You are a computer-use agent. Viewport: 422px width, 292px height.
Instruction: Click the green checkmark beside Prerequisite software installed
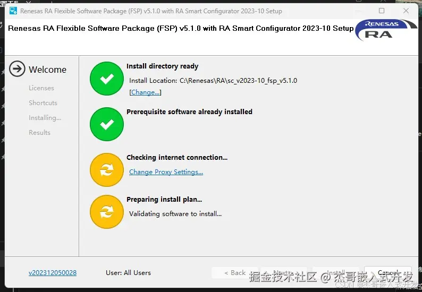coord(107,124)
